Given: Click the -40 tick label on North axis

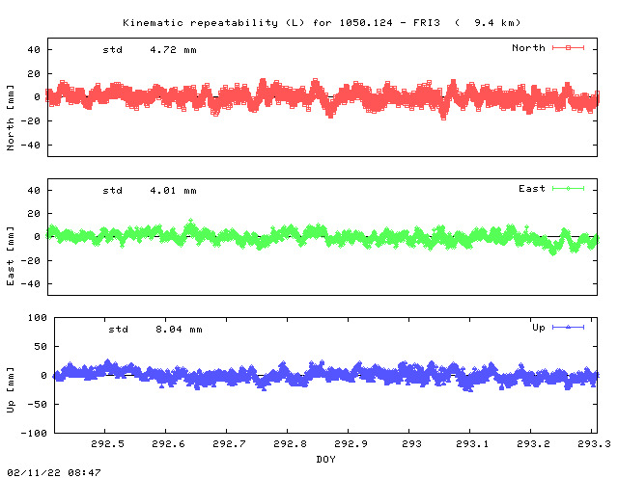Looking at the screenshot, I should 31,146.
